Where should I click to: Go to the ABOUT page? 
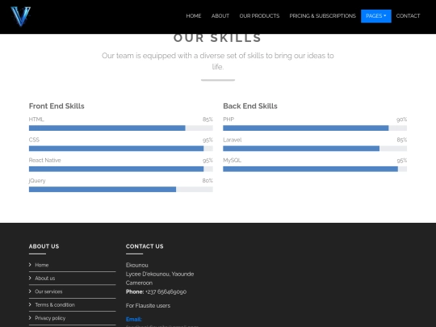220,16
